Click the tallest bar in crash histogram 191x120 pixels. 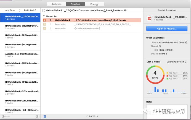(155, 89)
